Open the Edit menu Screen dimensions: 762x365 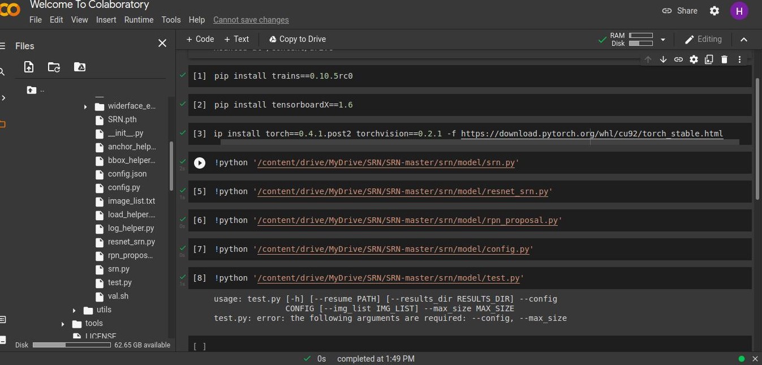[56, 20]
